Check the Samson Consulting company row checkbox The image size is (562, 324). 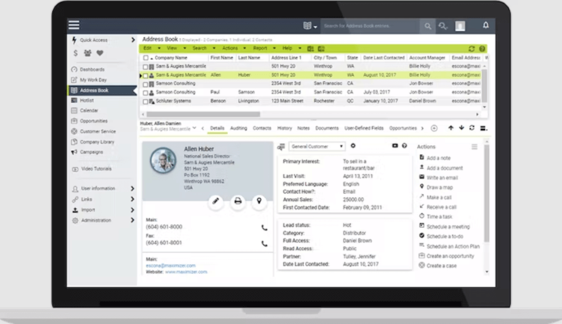tap(145, 84)
